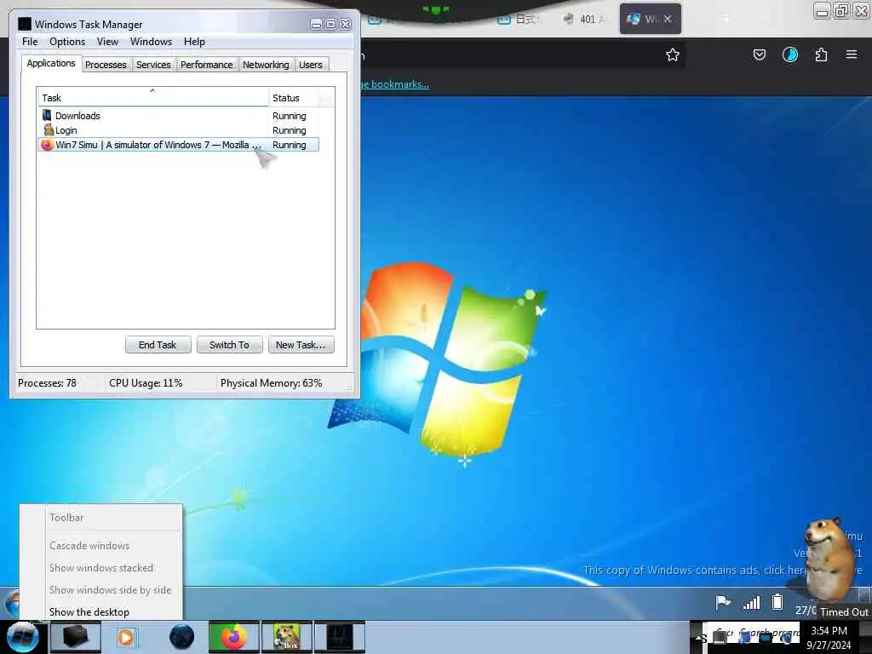Switch to the Processes tab

coord(106,65)
